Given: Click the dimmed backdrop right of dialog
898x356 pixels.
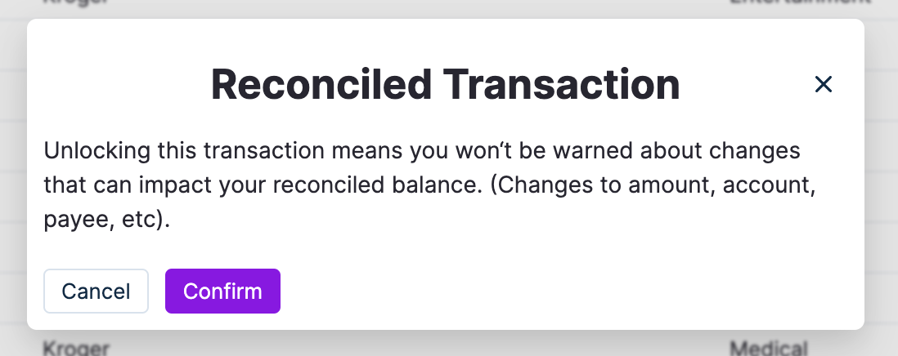Looking at the screenshot, I should click(882, 180).
